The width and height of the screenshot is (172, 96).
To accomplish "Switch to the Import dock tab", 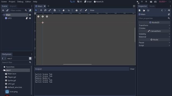I will [x=13, y=6].
